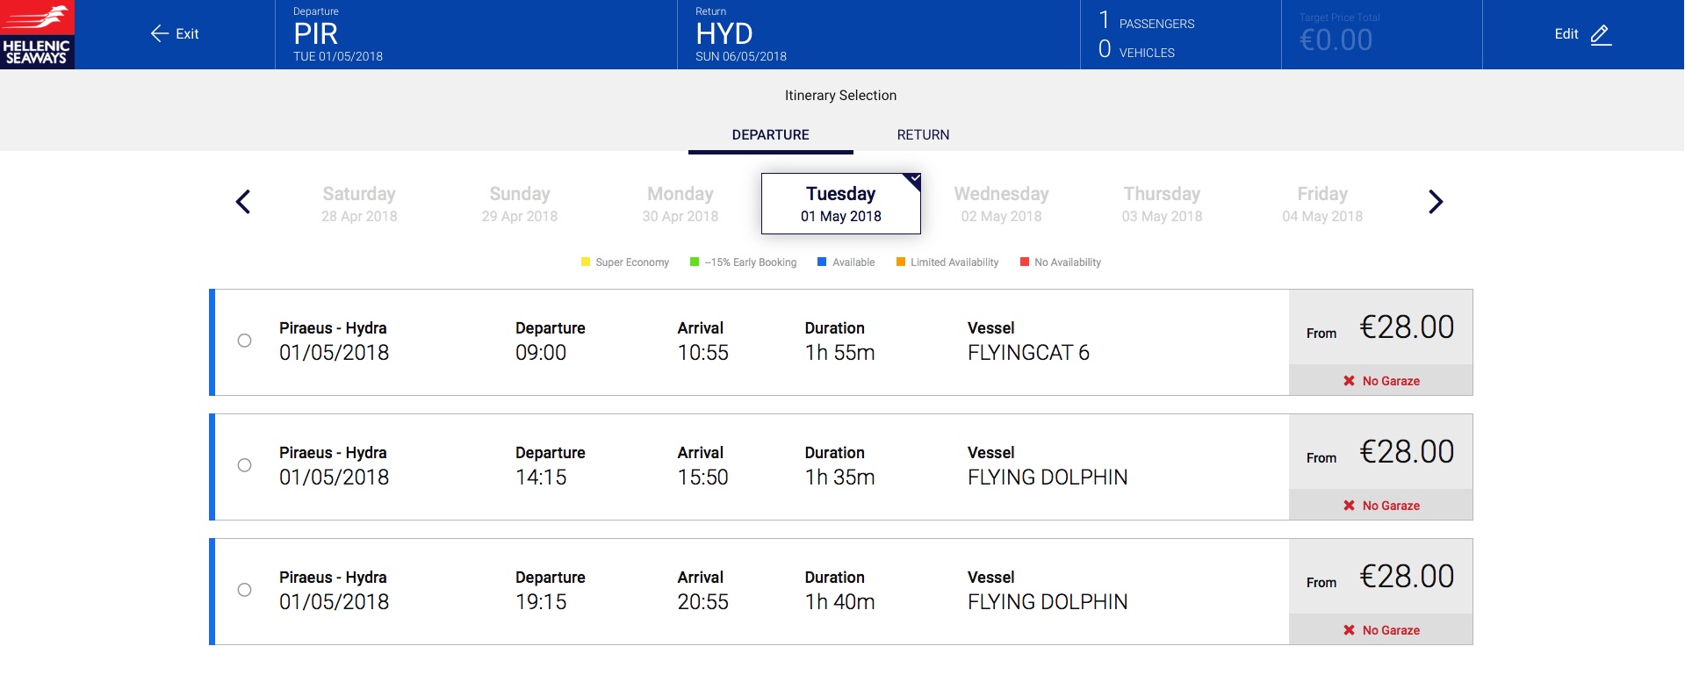Select the 19:15 Flying Dolphin itinerary radio button
Screen dimensions: 1685x675
point(245,590)
